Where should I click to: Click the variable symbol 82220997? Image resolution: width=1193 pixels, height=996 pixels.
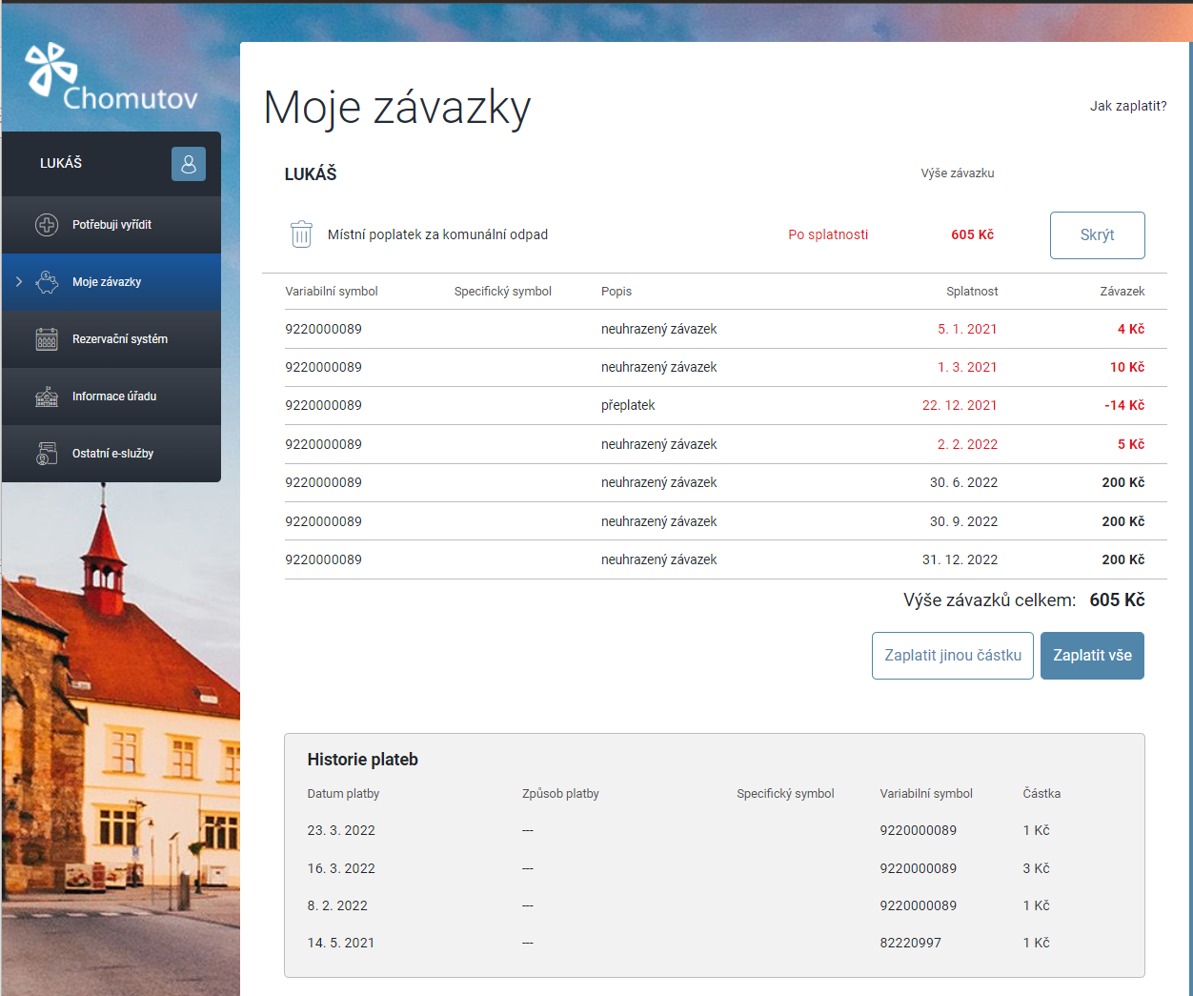point(910,944)
